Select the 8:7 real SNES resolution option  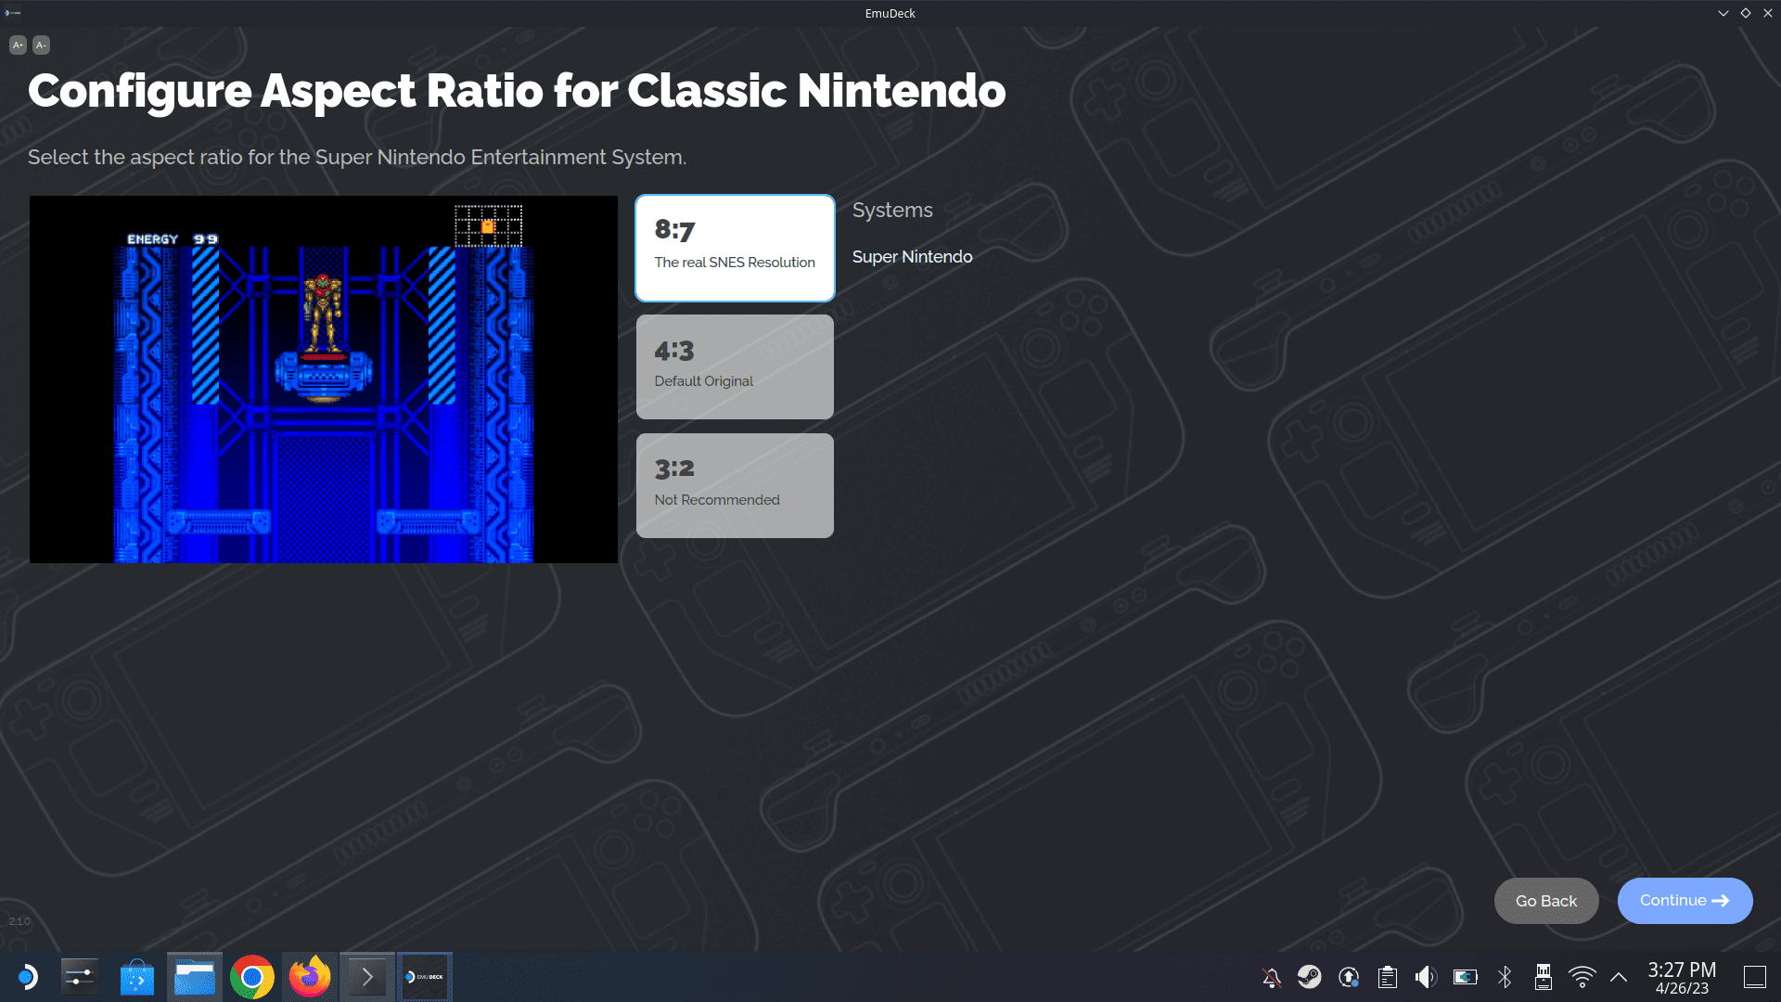tap(735, 248)
